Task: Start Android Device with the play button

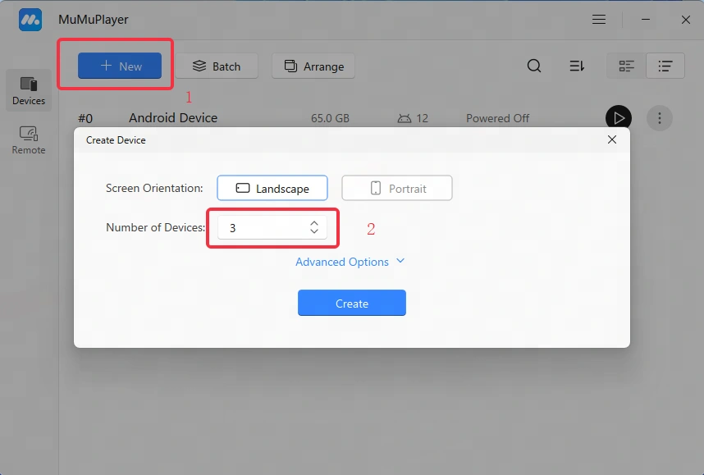Action: 619,118
